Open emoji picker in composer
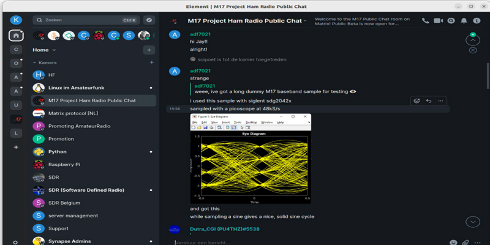 pos(453,243)
